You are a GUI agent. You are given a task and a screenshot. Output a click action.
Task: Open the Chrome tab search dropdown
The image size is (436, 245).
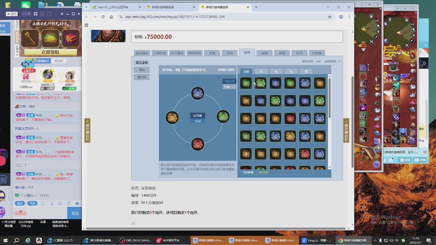87,7
